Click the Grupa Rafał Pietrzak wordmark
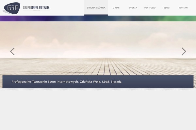 tap(37, 8)
